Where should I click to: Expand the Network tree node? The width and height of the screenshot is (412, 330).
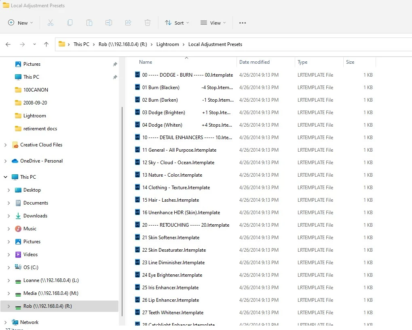(x=6, y=322)
